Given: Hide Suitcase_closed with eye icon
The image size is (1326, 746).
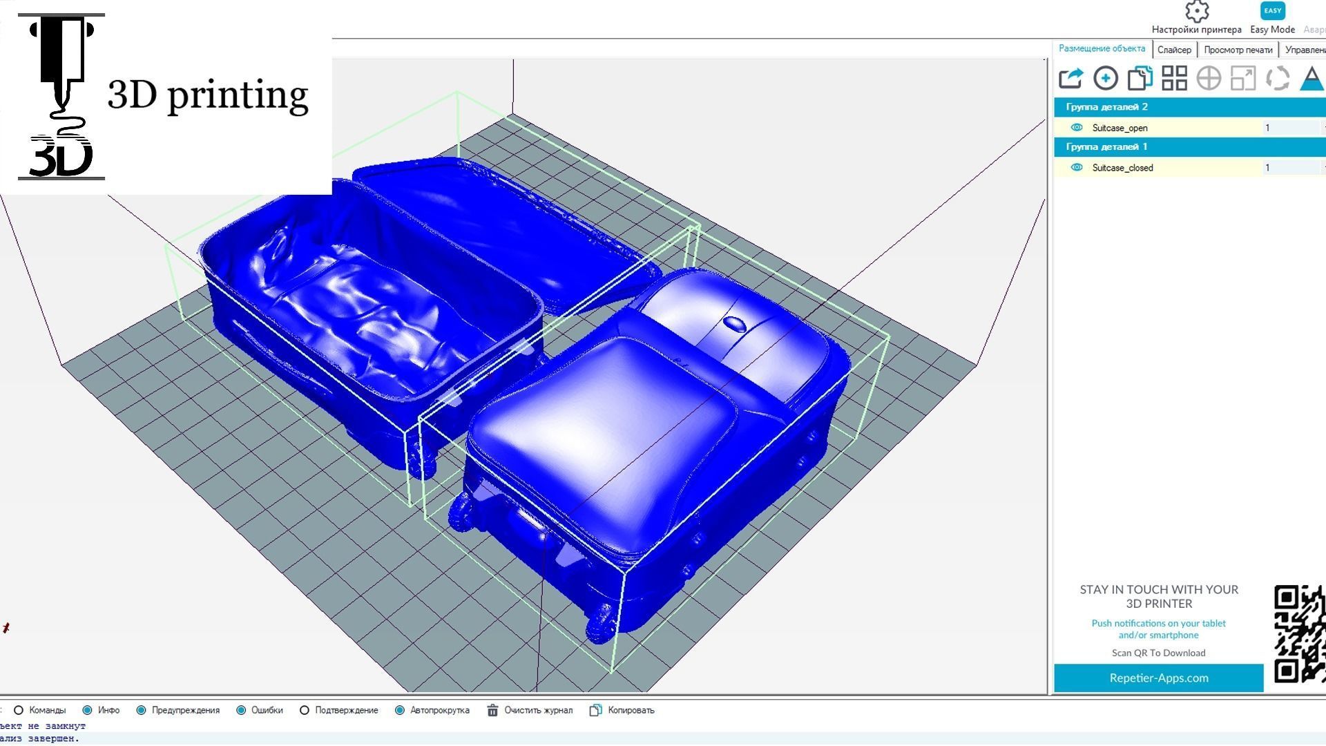Looking at the screenshot, I should pyautogui.click(x=1076, y=168).
